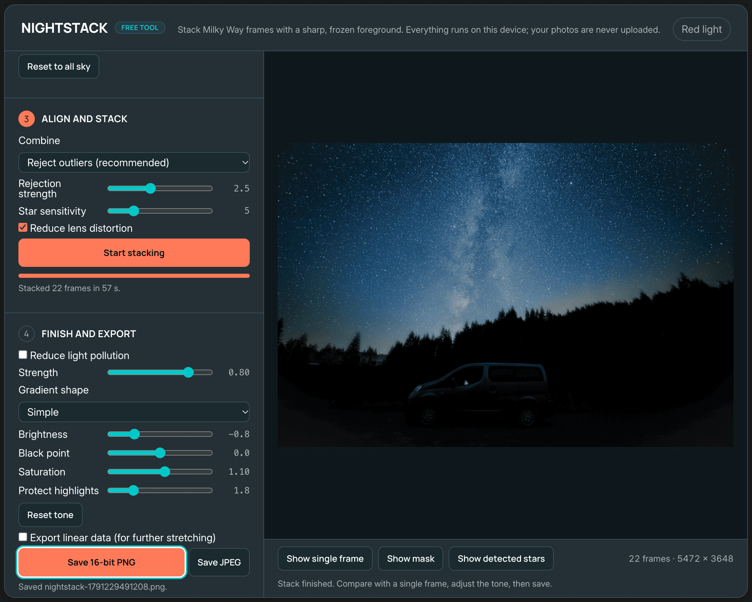Adjust the Black point slider

pyautogui.click(x=160, y=453)
